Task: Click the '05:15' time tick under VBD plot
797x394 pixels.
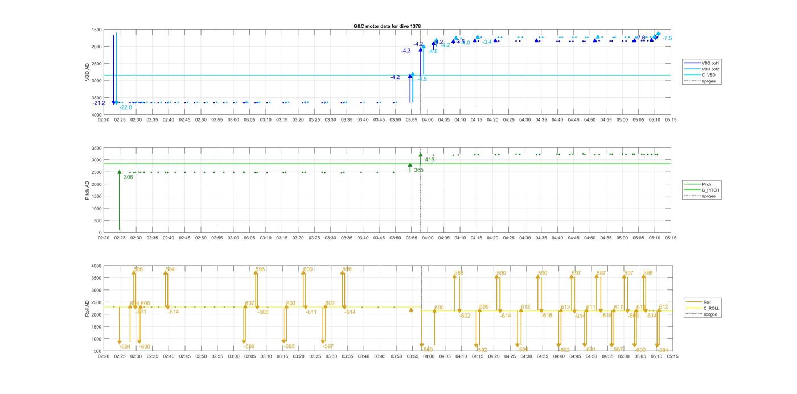Action: point(671,120)
